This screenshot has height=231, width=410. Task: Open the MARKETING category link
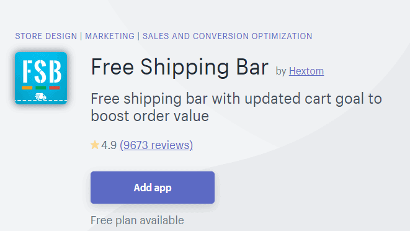tap(110, 36)
